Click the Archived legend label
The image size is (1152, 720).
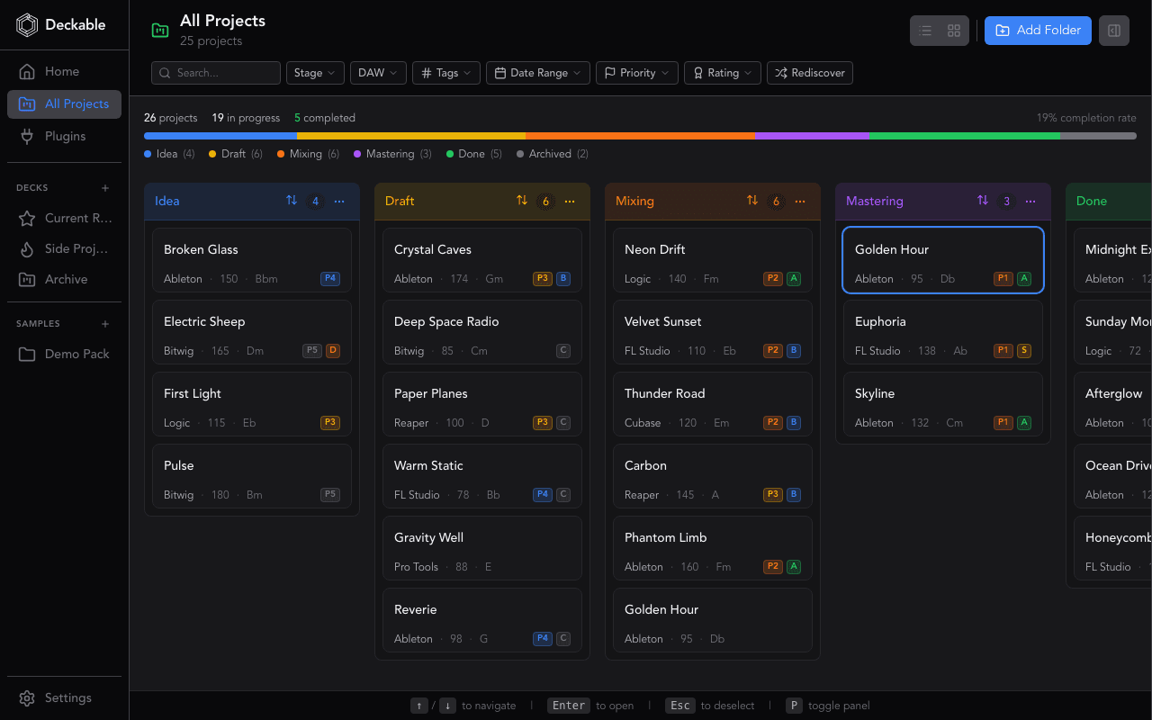coord(550,154)
